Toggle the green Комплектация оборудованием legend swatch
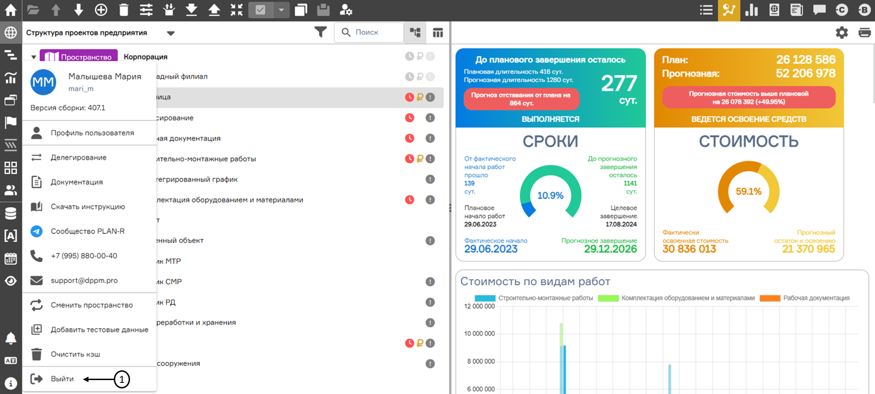The width and height of the screenshot is (875, 394). pos(608,298)
